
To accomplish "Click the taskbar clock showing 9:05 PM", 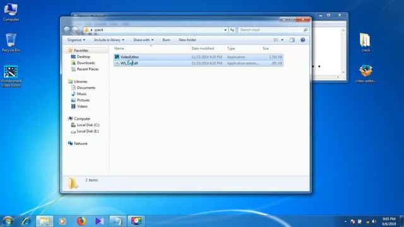I will (389, 221).
